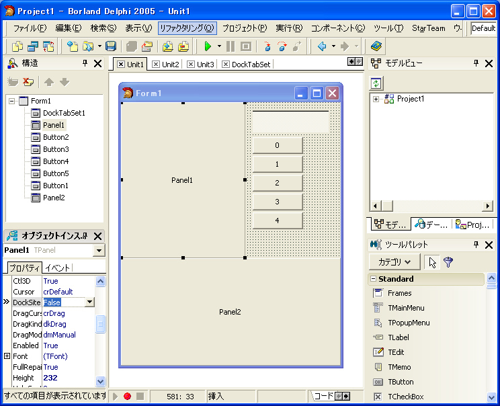500x406 pixels.
Task: Click delete item icon in 構造 panel
Action: pos(28,82)
